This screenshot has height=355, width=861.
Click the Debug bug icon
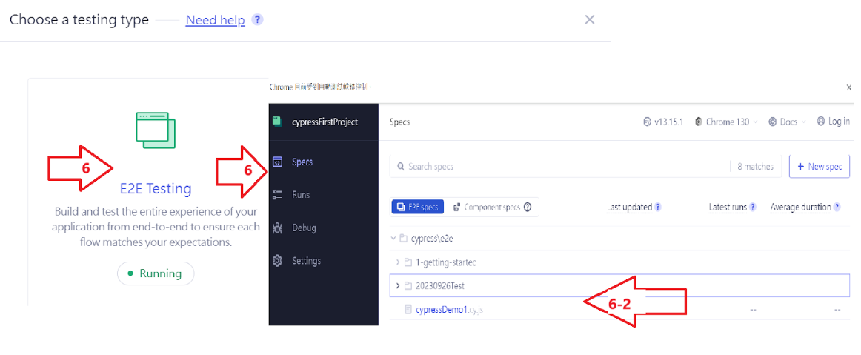[277, 228]
